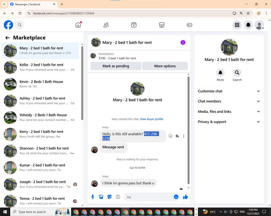
Task: Open Teresa - 2 bed 1 bath conversation
Action: pyautogui.click(x=41, y=201)
